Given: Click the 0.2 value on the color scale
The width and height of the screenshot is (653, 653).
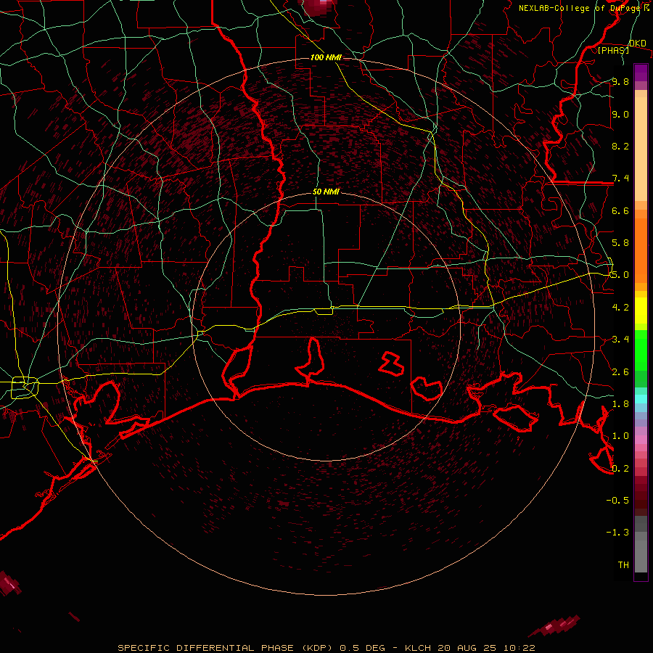Looking at the screenshot, I should point(620,469).
